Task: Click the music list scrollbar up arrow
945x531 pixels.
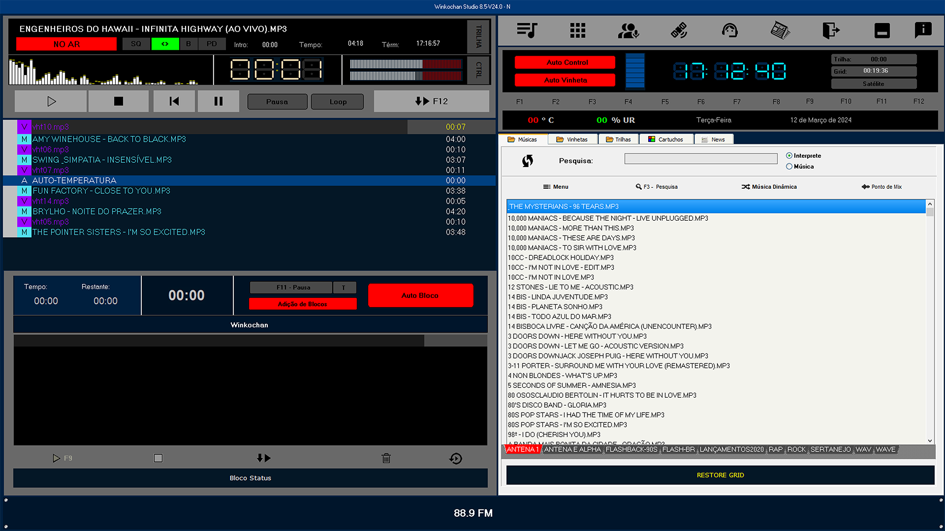Action: coord(930,204)
